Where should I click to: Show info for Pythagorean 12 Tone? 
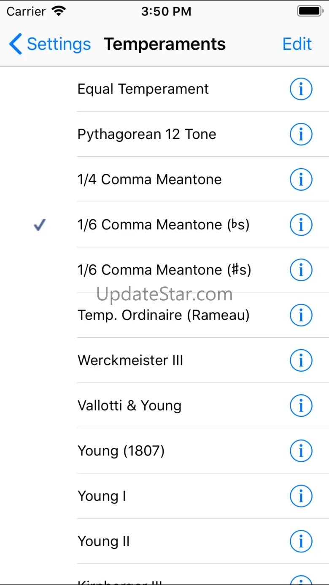click(301, 135)
